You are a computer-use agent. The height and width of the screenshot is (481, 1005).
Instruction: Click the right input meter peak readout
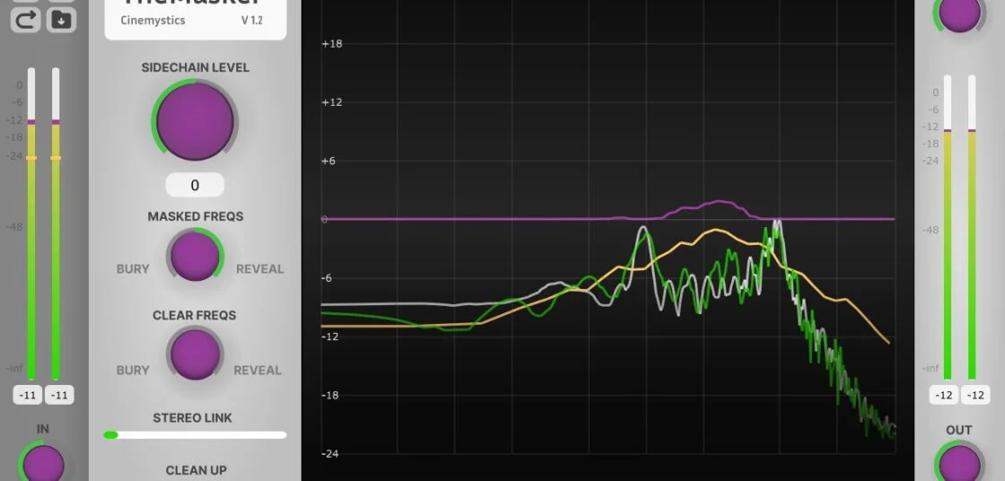(59, 395)
